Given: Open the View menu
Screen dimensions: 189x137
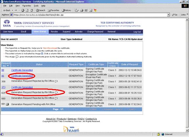Looking at the screenshot, I should point(18,6).
